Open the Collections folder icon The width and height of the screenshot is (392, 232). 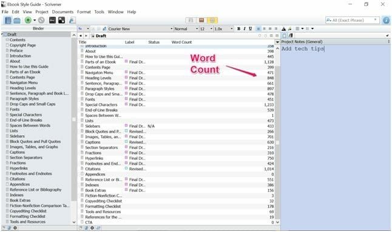pyautogui.click(x=17, y=21)
